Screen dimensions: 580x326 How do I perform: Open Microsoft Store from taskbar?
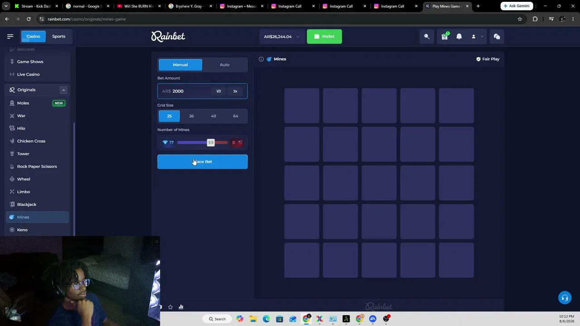coord(280,319)
